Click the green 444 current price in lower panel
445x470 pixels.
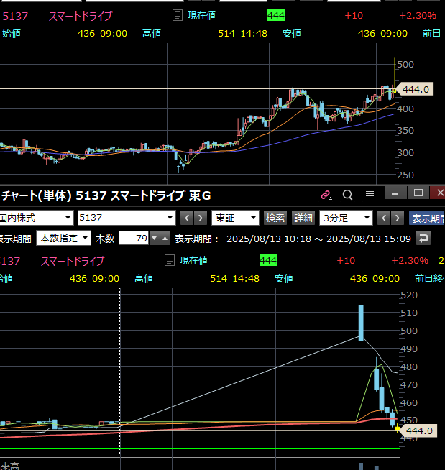268,260
